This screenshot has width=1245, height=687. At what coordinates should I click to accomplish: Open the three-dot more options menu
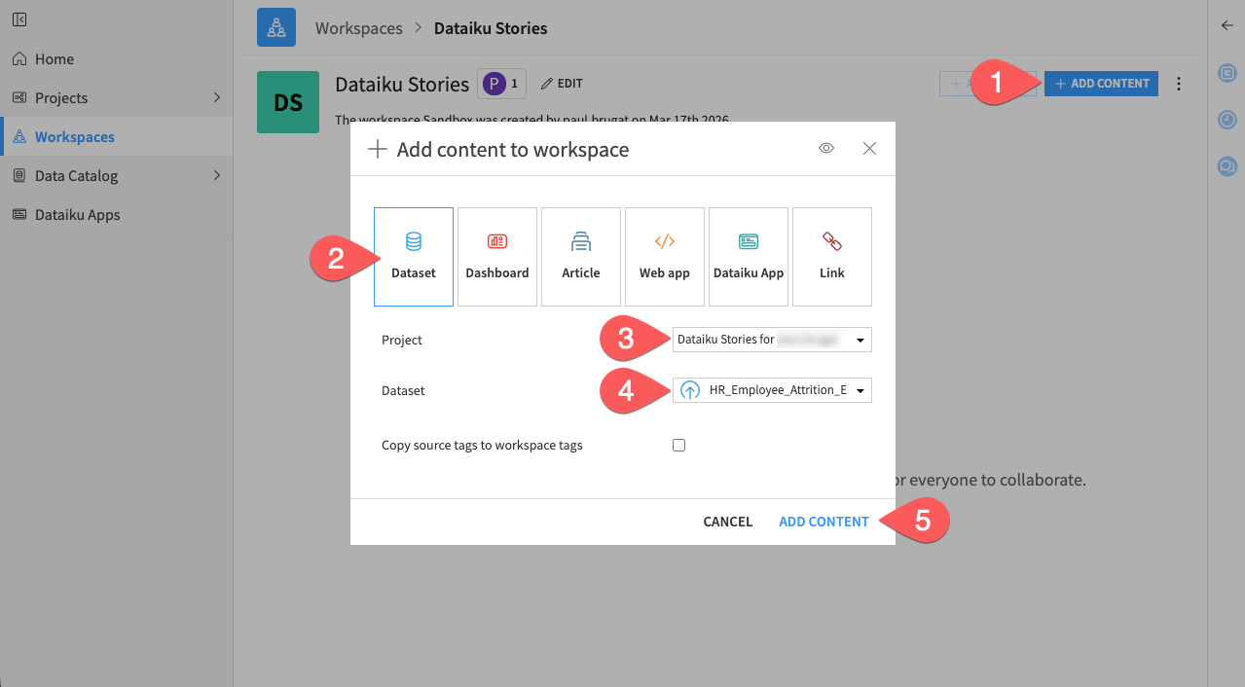coord(1179,84)
